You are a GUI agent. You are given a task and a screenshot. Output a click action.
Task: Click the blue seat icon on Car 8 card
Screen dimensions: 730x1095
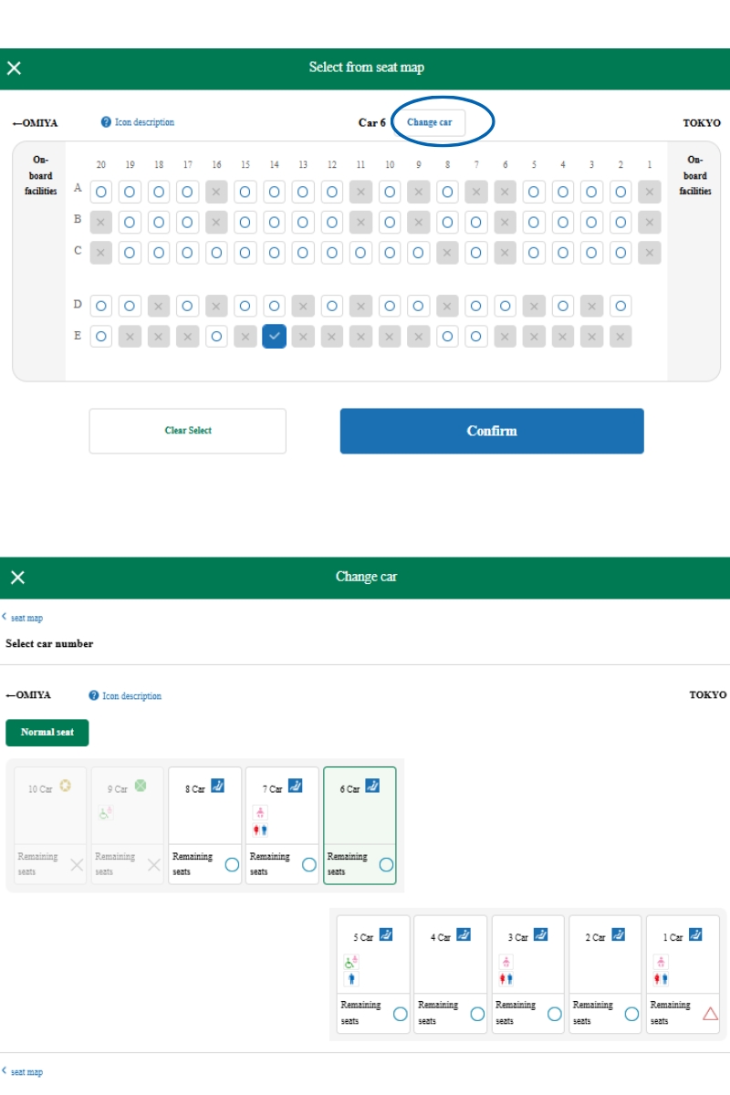[x=216, y=784]
